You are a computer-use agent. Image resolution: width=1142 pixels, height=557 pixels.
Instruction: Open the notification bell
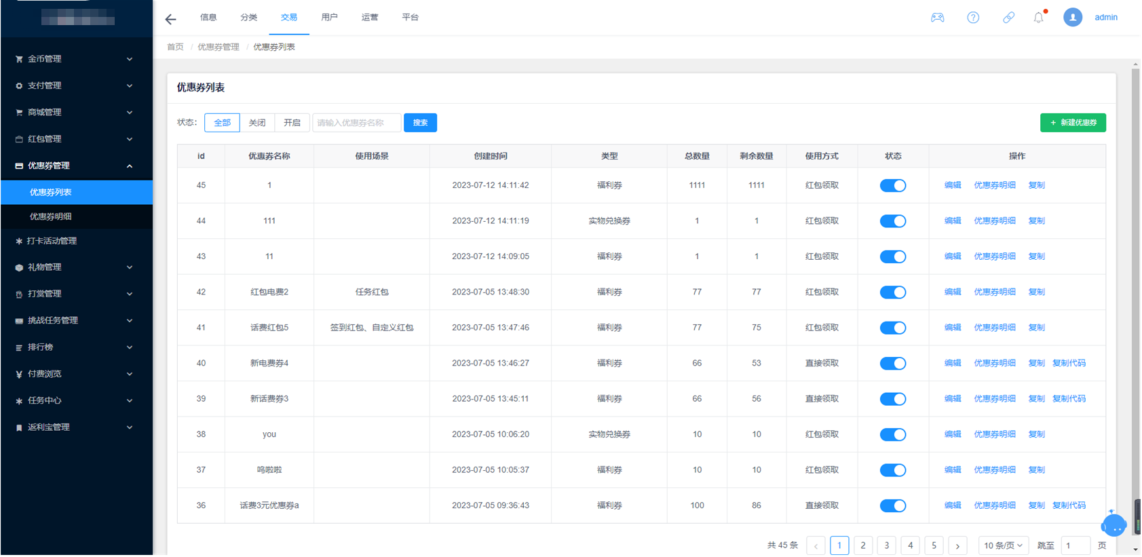point(1039,18)
